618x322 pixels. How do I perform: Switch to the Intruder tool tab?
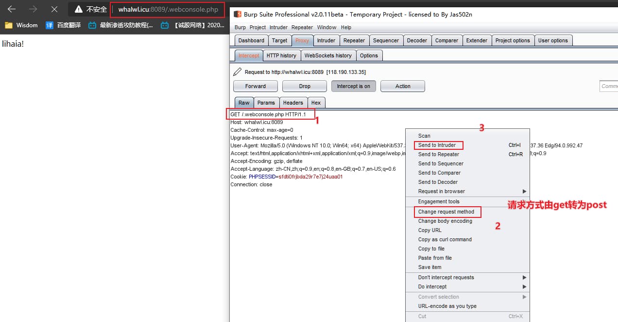(326, 40)
